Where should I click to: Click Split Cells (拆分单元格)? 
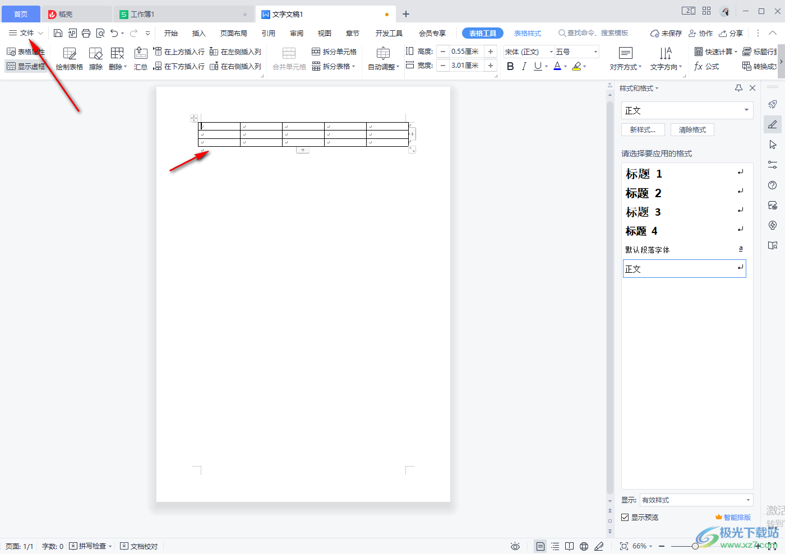pyautogui.click(x=334, y=52)
